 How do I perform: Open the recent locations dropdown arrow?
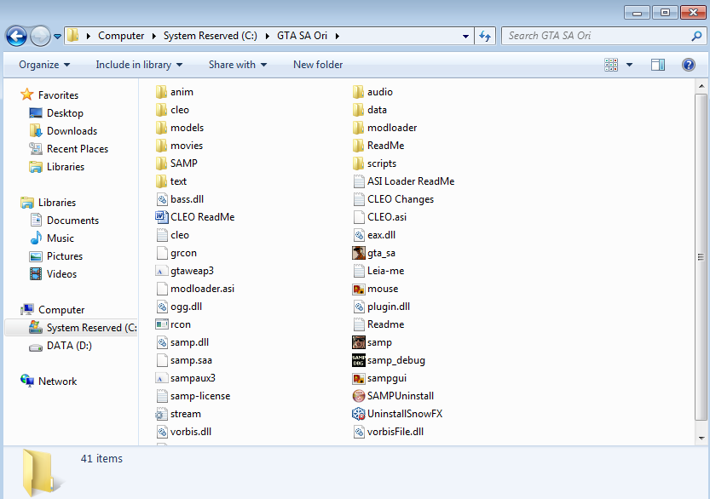point(57,37)
